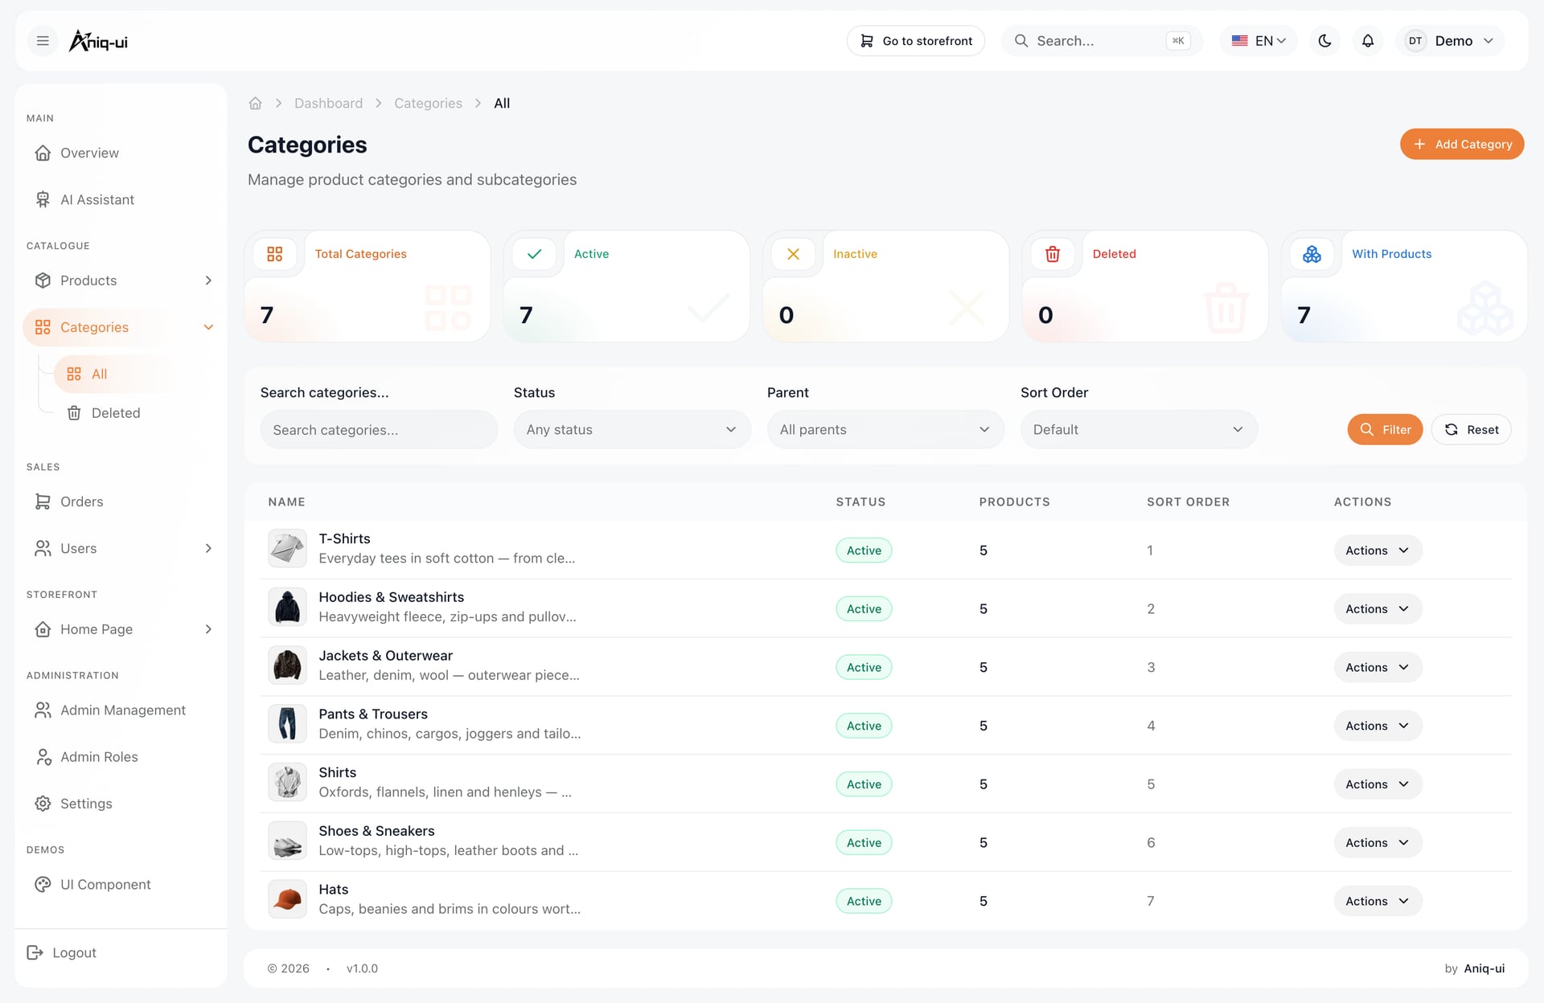Open Settings in sidebar
The width and height of the screenshot is (1544, 1003).
click(x=121, y=804)
